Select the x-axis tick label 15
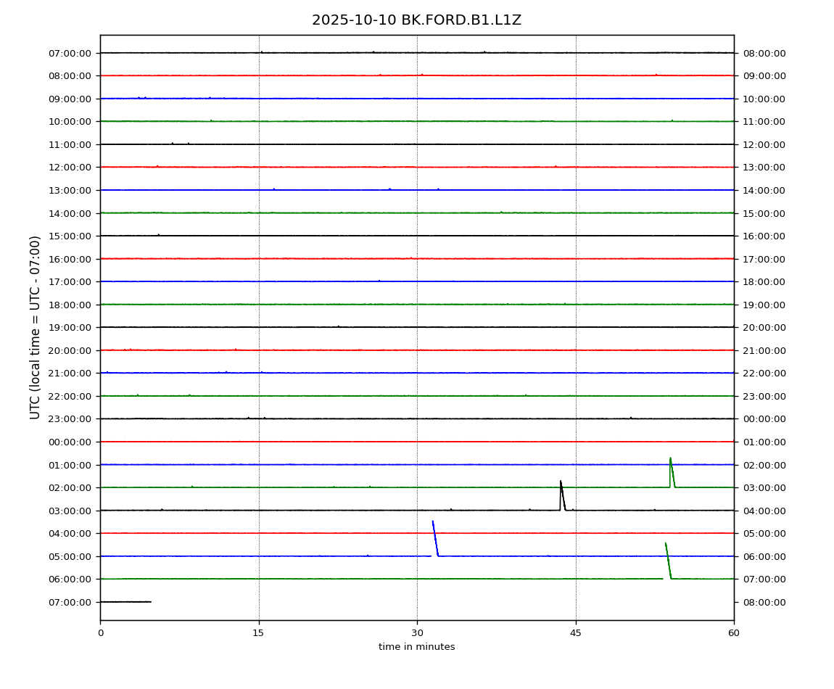Image resolution: width=834 pixels, height=689 pixels. point(258,633)
